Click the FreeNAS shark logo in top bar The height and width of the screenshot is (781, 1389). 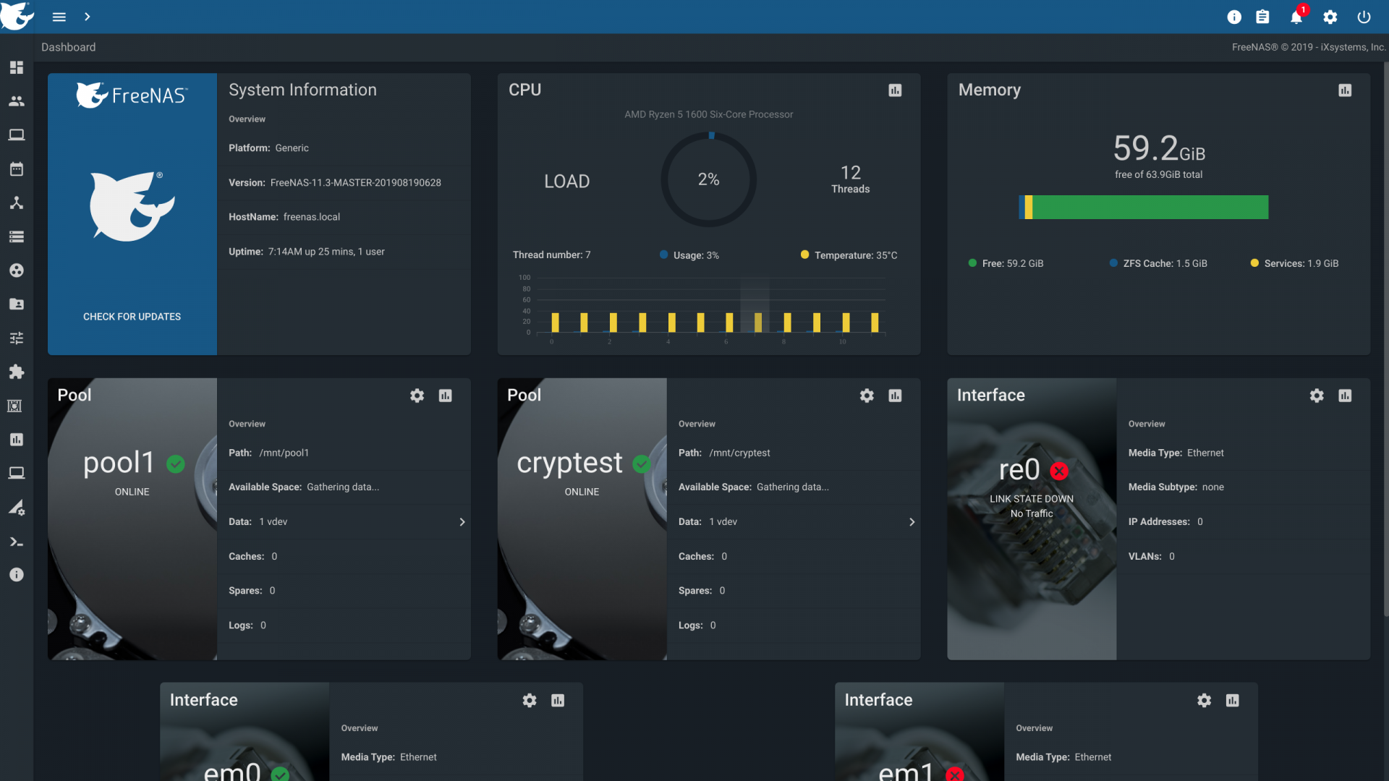click(17, 15)
